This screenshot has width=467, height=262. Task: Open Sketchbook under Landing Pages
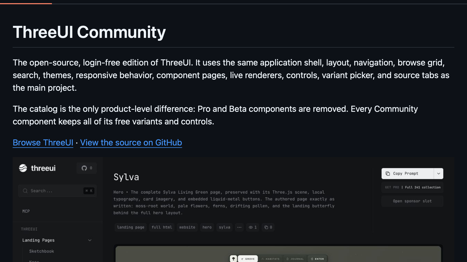pyautogui.click(x=42, y=251)
